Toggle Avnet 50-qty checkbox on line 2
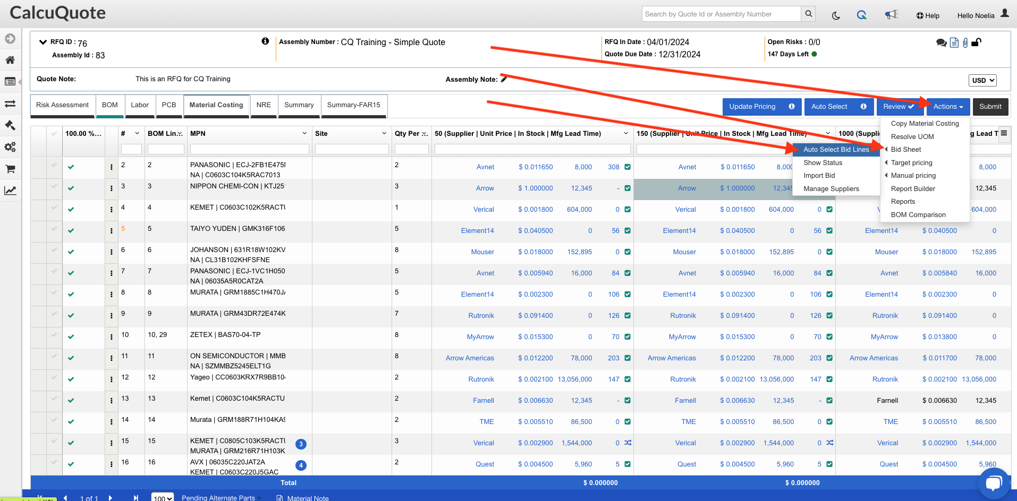Screen dimensions: 1017x501 [628, 167]
